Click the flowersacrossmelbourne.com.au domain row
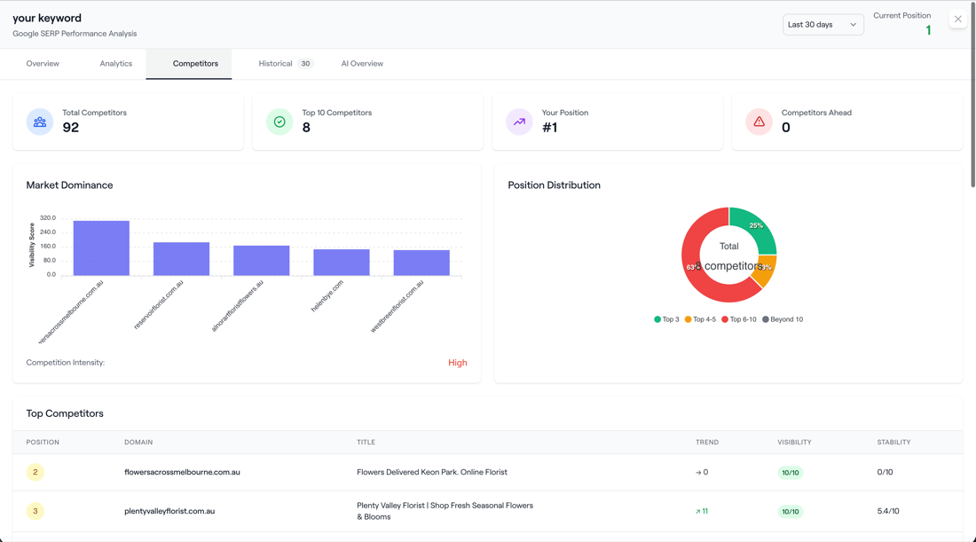The height and width of the screenshot is (542, 976). tap(487, 472)
